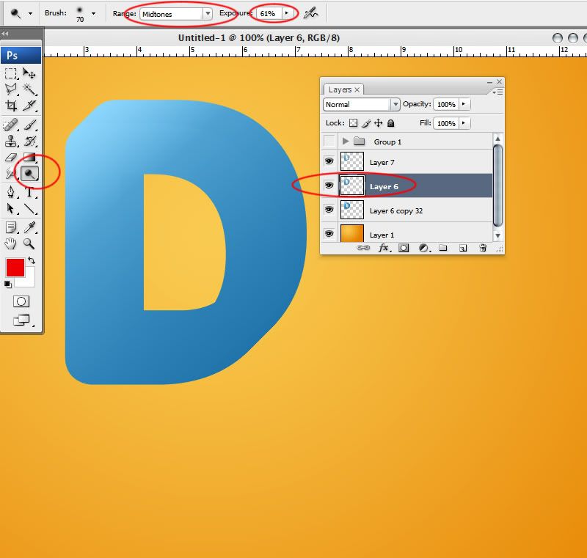The width and height of the screenshot is (587, 558).
Task: Select the Slice tool
Action: (x=29, y=106)
